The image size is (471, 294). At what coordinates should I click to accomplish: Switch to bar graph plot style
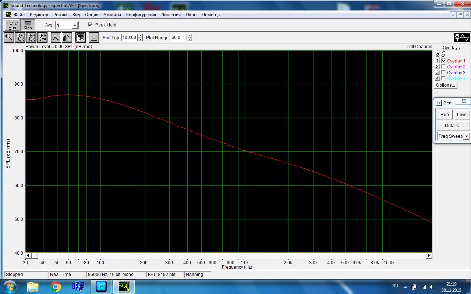[x=67, y=37]
